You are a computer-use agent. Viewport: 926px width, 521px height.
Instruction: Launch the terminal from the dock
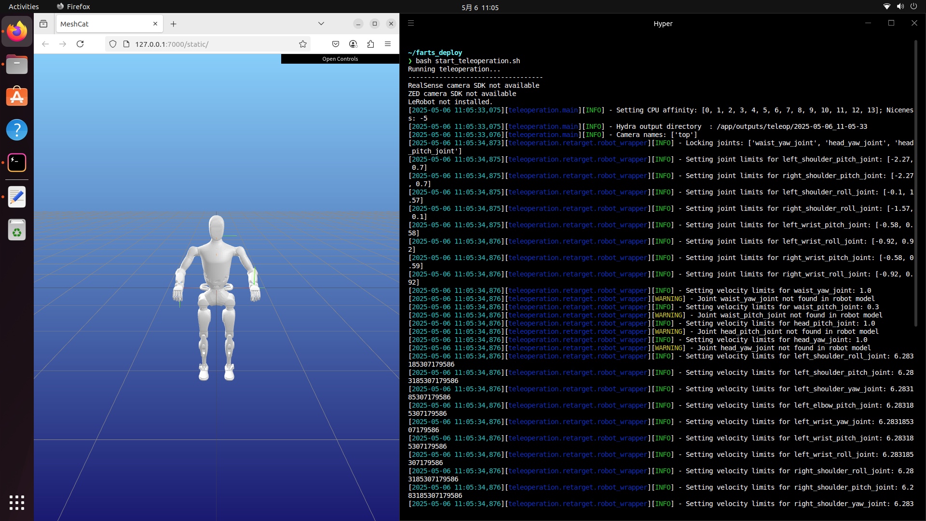(17, 163)
